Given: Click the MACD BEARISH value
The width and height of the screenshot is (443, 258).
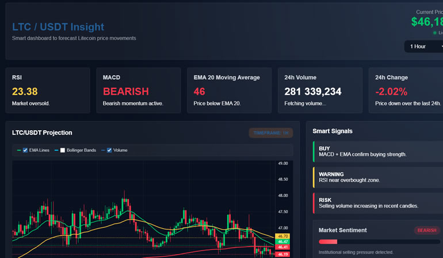Looking at the screenshot, I should click(x=126, y=92).
